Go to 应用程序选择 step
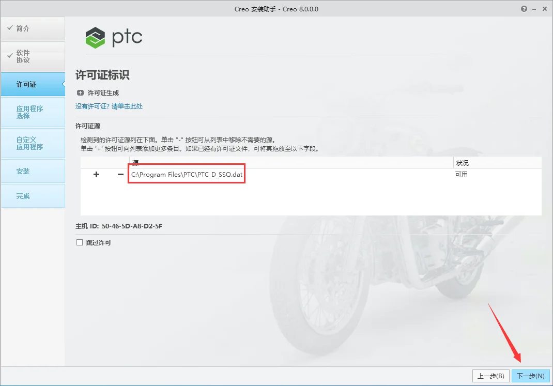 click(33, 112)
